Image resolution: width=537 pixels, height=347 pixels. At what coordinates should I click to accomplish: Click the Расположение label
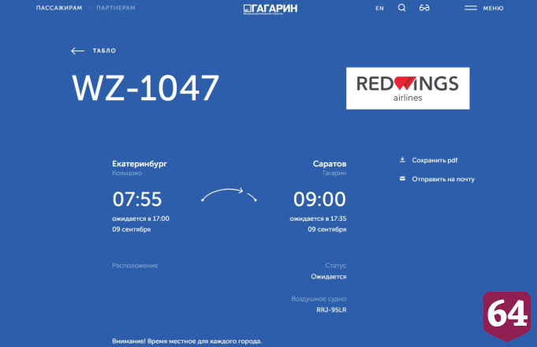pos(135,266)
